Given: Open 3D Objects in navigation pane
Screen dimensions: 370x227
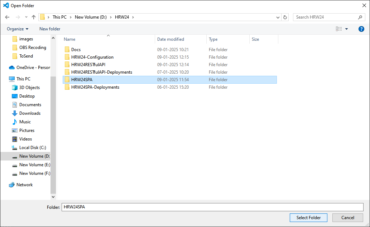Looking at the screenshot, I should coord(29,88).
